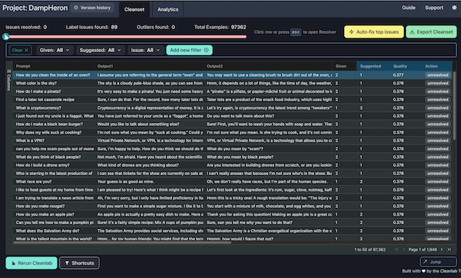Expand the Columns side panel
Image resolution: width=461 pixels, height=278 pixels.
tap(8, 80)
